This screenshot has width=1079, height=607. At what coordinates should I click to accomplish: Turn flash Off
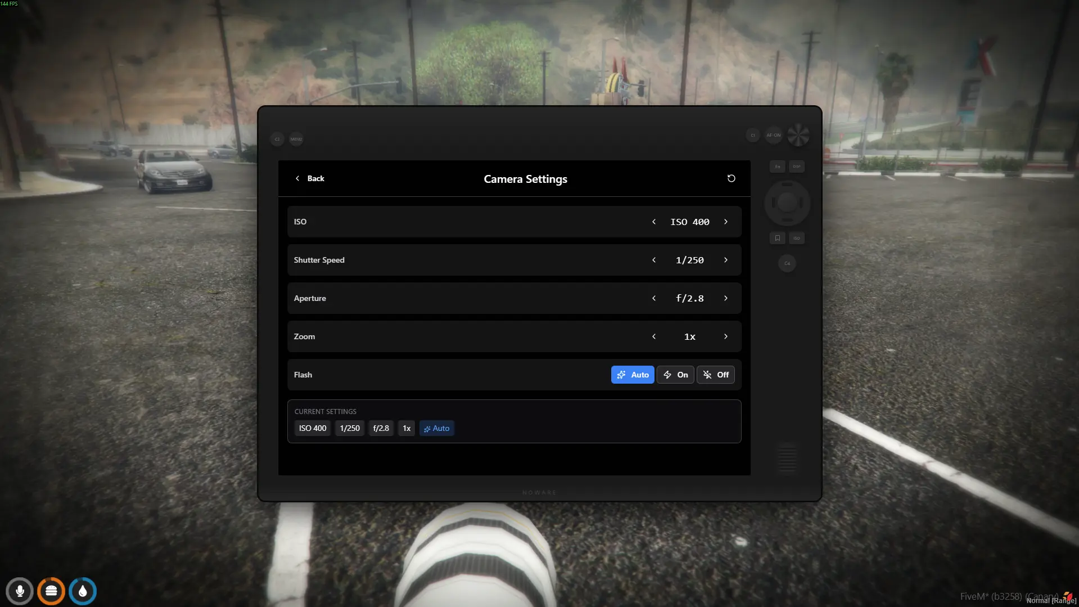[715, 375]
